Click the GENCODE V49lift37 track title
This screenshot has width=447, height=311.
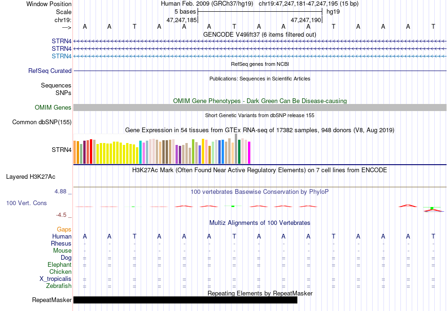[x=259, y=34]
